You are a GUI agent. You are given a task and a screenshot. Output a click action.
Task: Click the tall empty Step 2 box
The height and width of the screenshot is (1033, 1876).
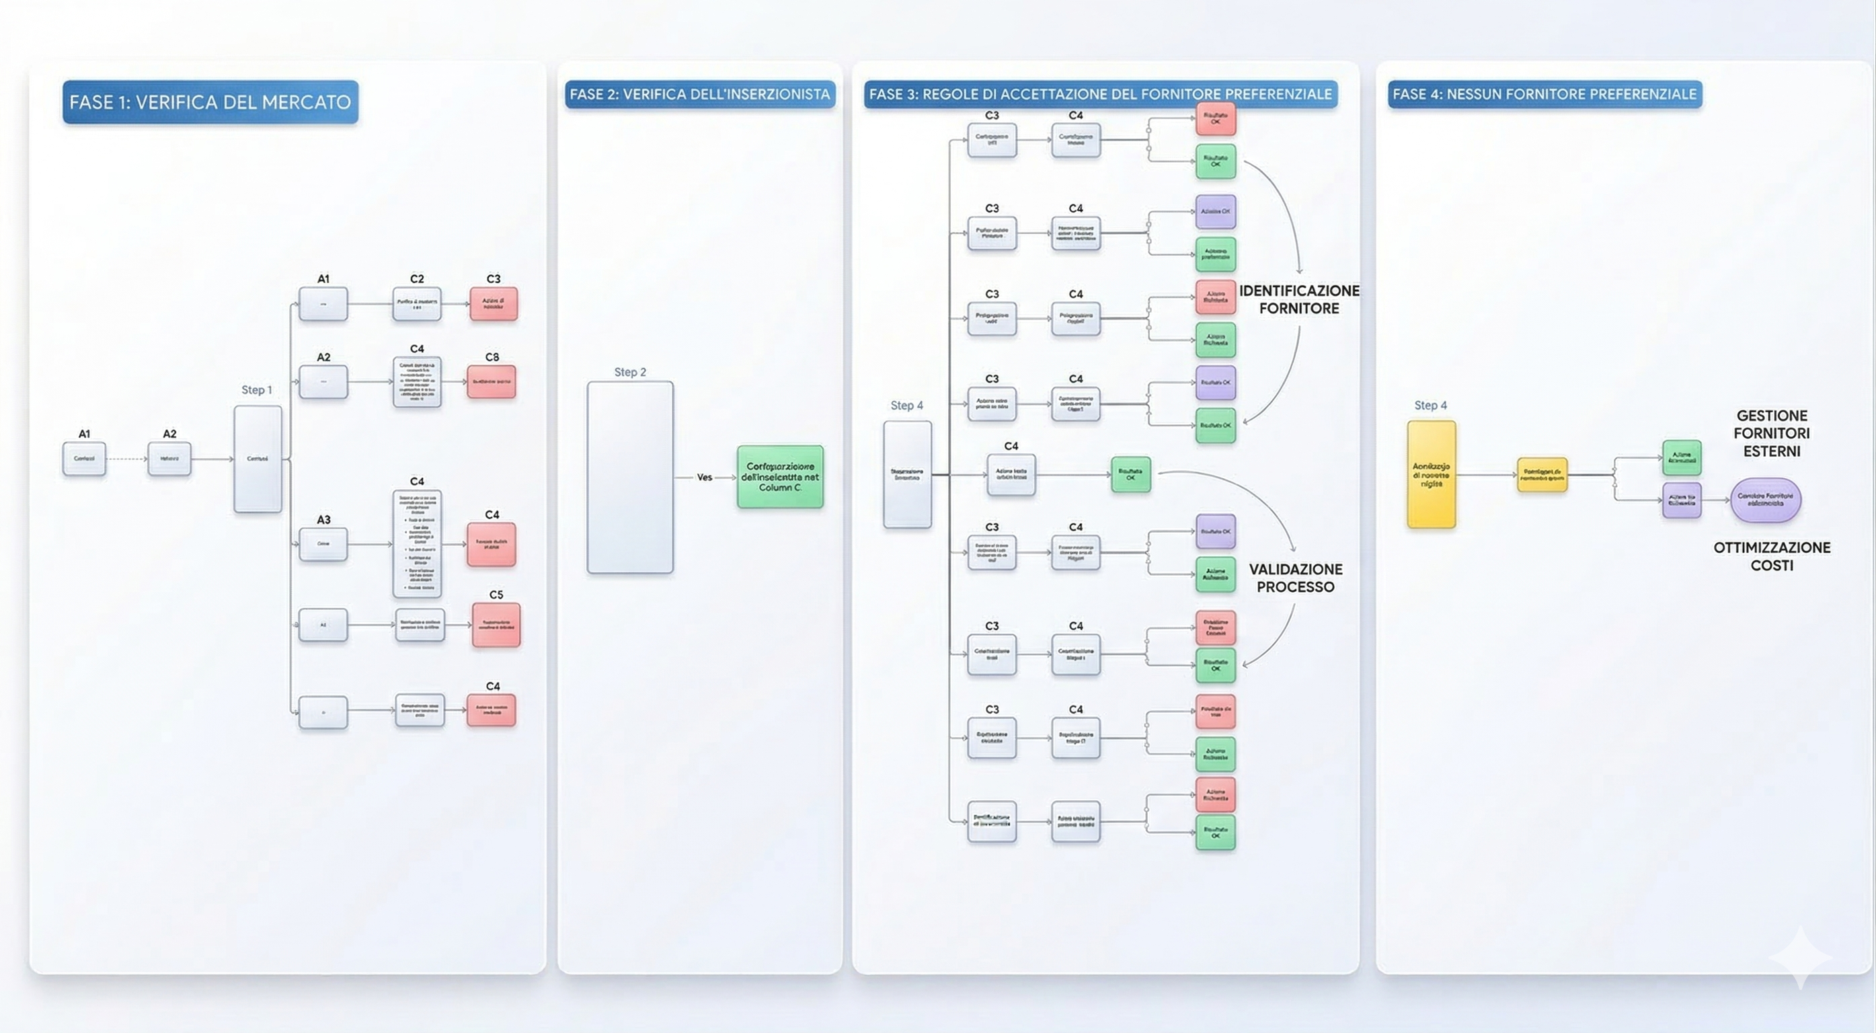(630, 477)
